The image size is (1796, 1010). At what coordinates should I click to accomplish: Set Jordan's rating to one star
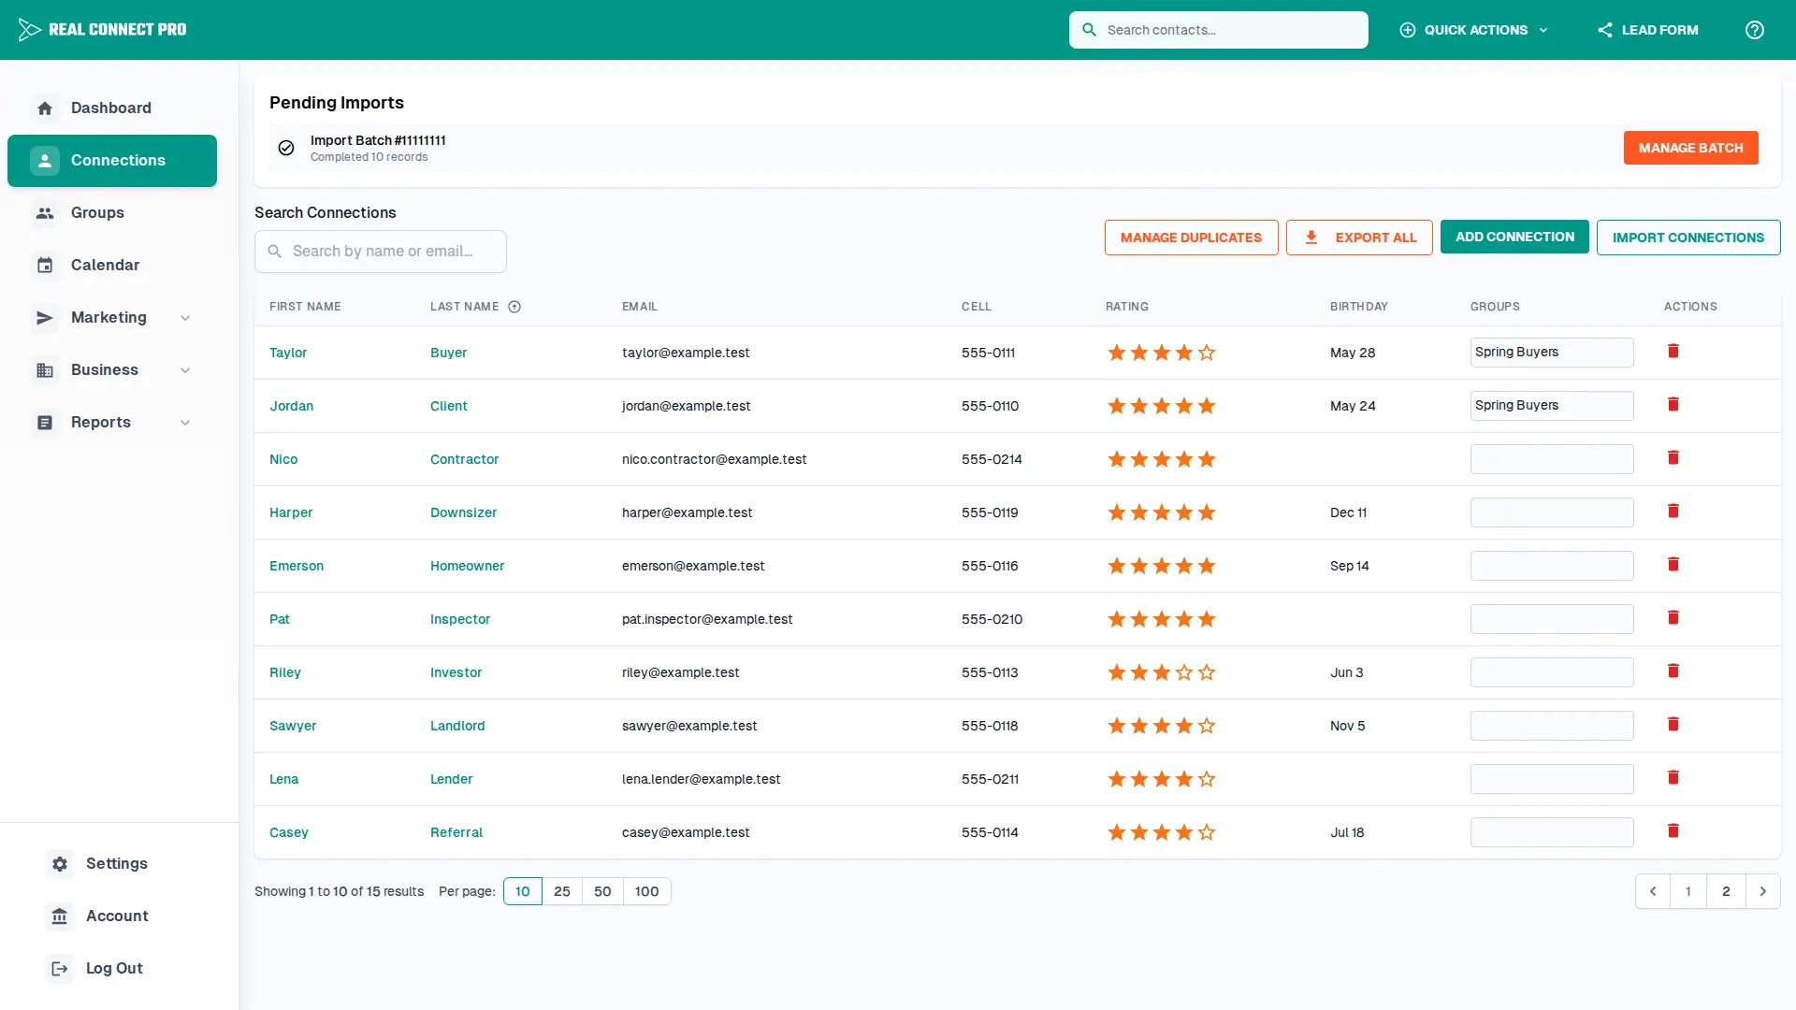coord(1117,406)
